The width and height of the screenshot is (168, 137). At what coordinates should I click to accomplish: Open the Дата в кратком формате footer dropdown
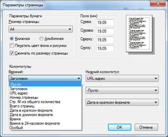point(122,102)
